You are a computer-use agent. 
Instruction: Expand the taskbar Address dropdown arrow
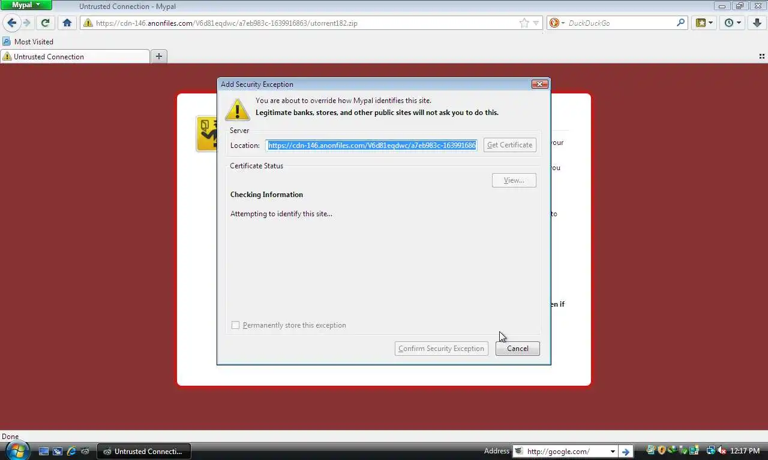point(613,451)
